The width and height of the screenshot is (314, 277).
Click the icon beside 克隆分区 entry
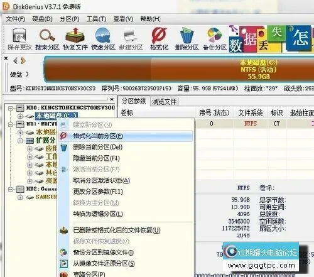(x=63, y=274)
